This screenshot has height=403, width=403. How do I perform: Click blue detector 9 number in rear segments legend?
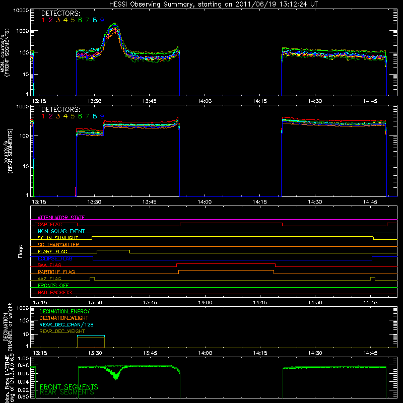click(x=102, y=116)
